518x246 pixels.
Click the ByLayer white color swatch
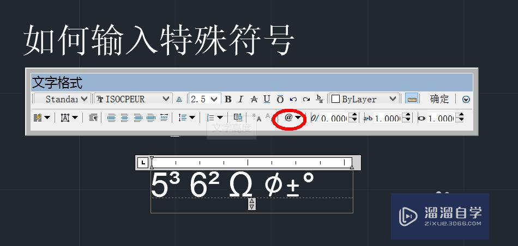[336, 99]
